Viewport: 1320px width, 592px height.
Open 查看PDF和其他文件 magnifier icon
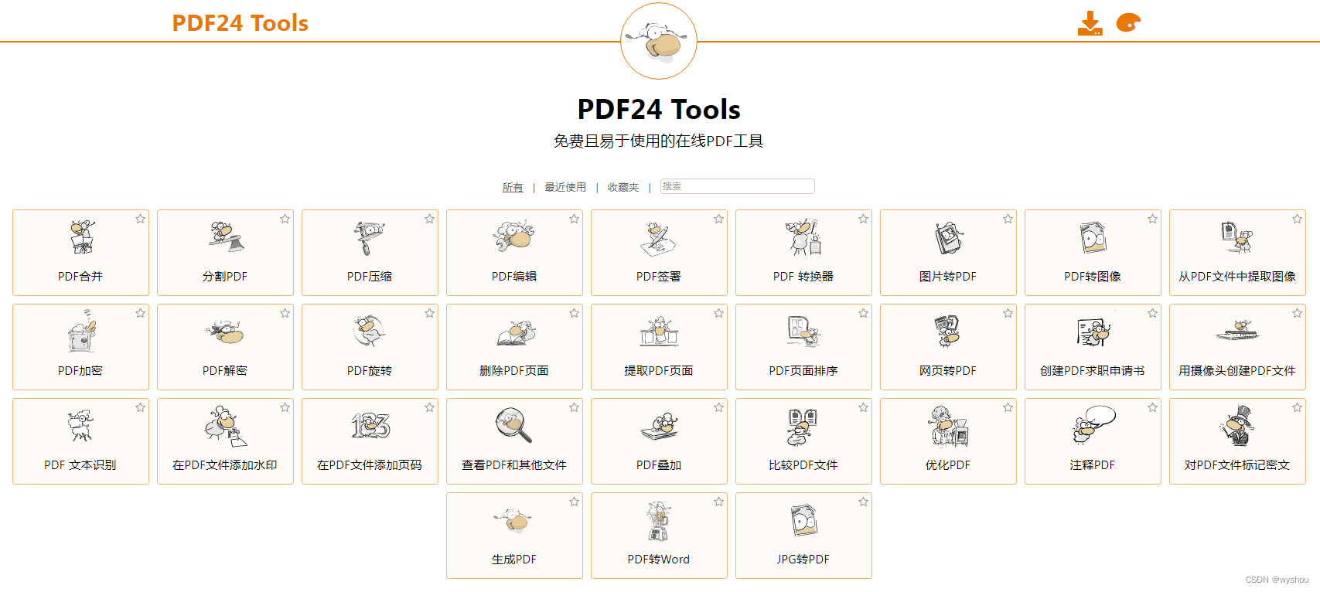pos(514,425)
